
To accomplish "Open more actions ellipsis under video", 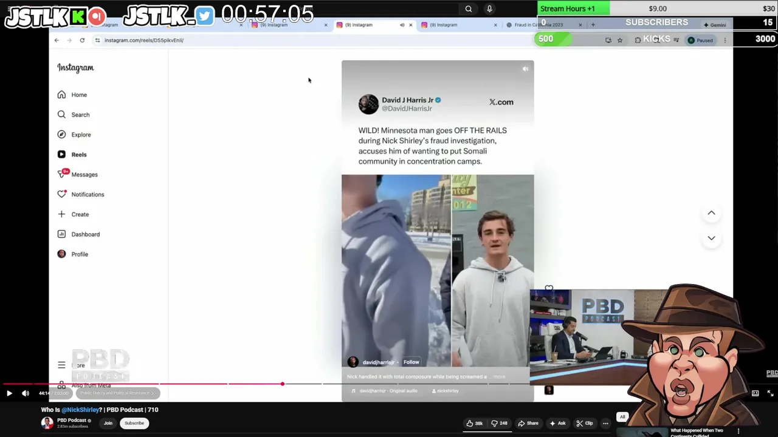I will 605,423.
